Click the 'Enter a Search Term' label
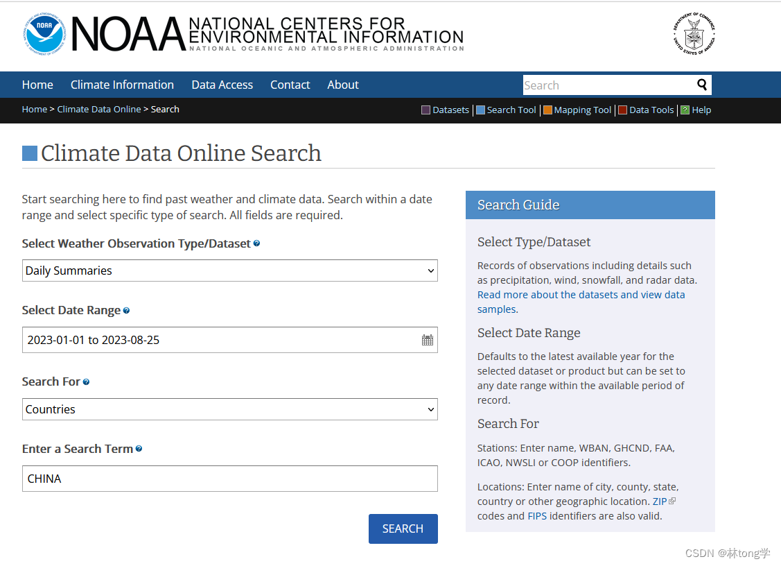The image size is (781, 566). [x=77, y=449]
